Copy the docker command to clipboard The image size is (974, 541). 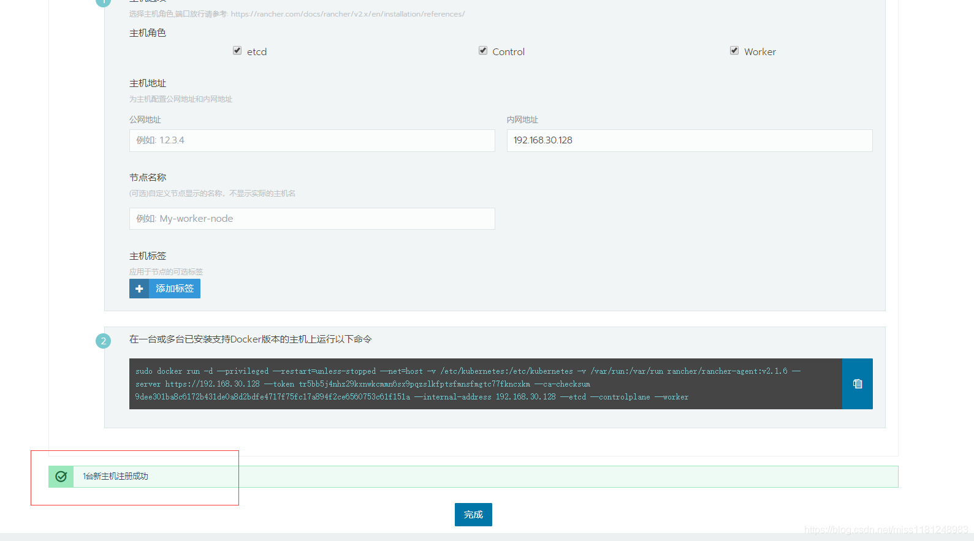857,384
